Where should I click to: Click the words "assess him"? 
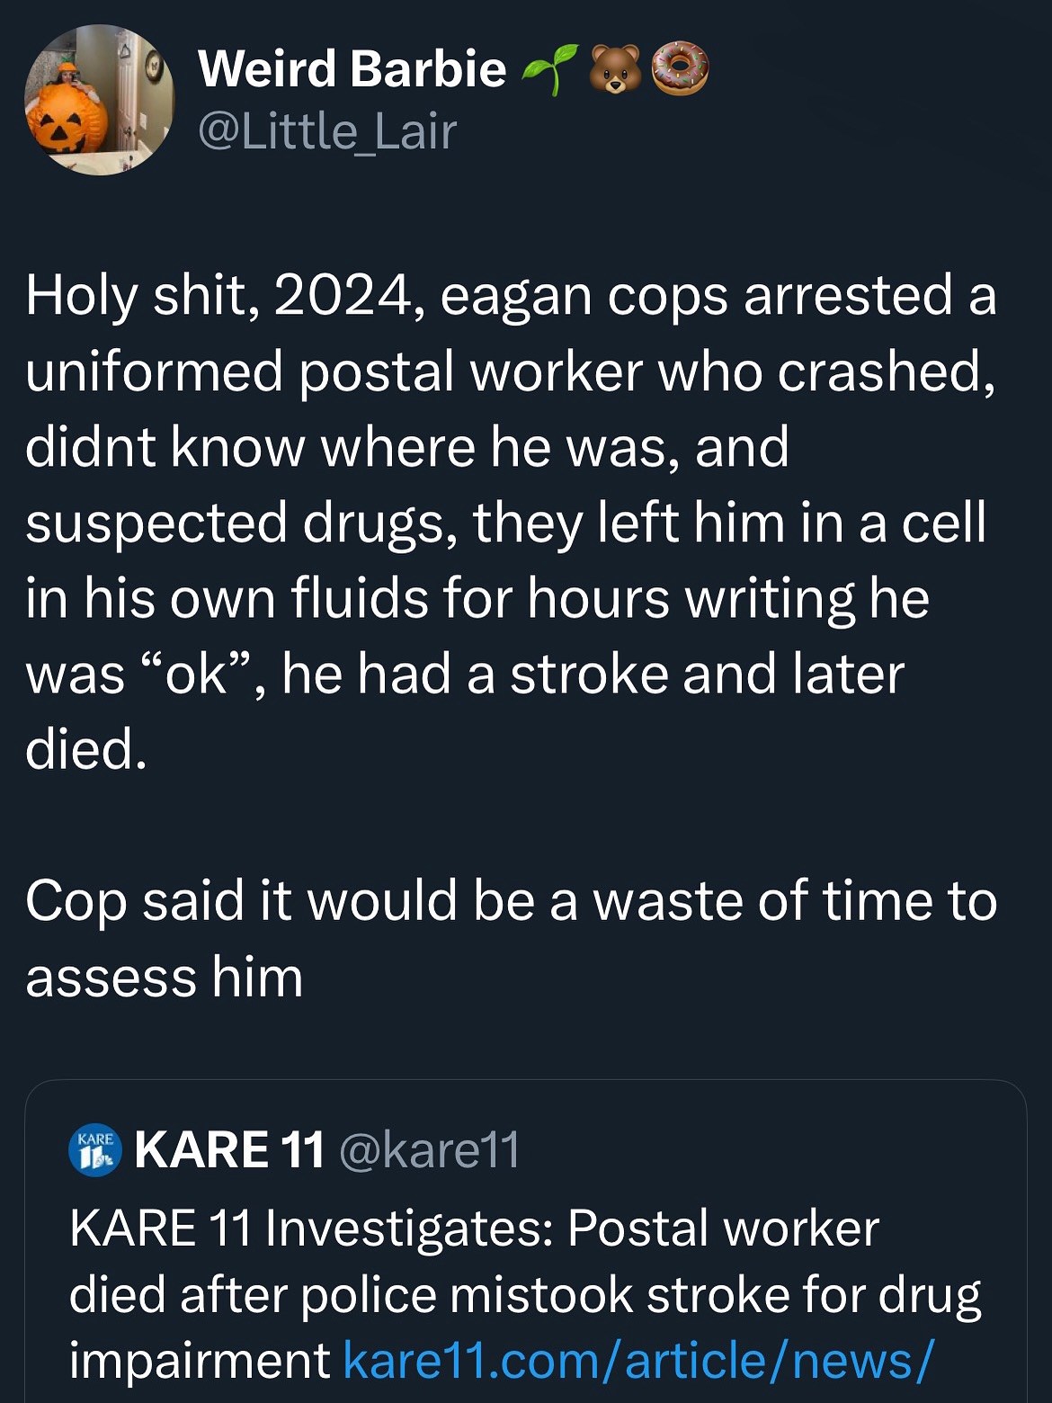point(165,977)
